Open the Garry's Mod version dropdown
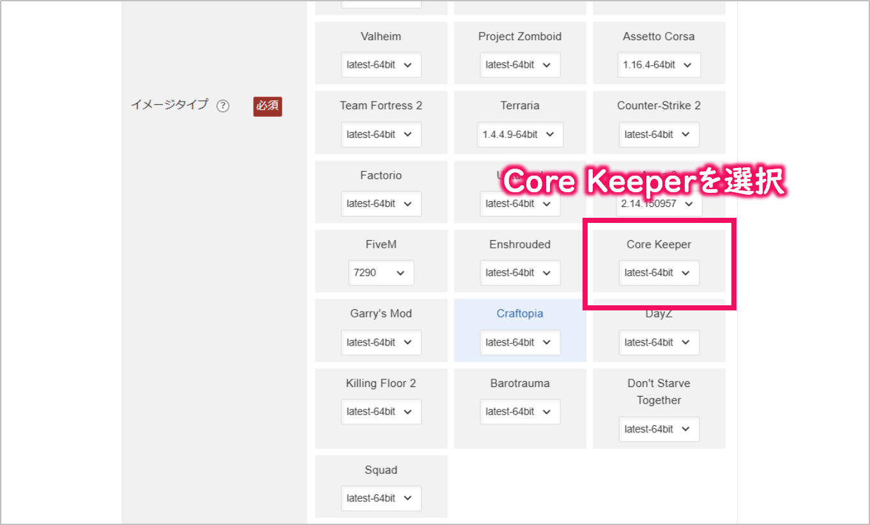 coord(381,342)
